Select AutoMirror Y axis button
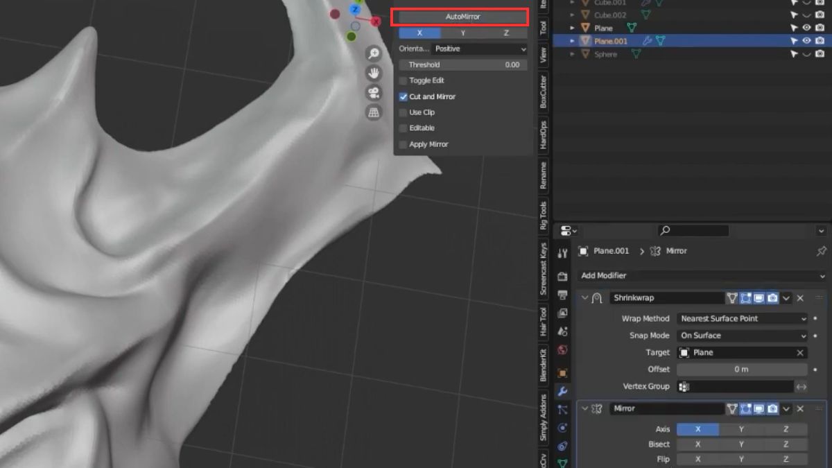This screenshot has height=468, width=832. click(462, 33)
